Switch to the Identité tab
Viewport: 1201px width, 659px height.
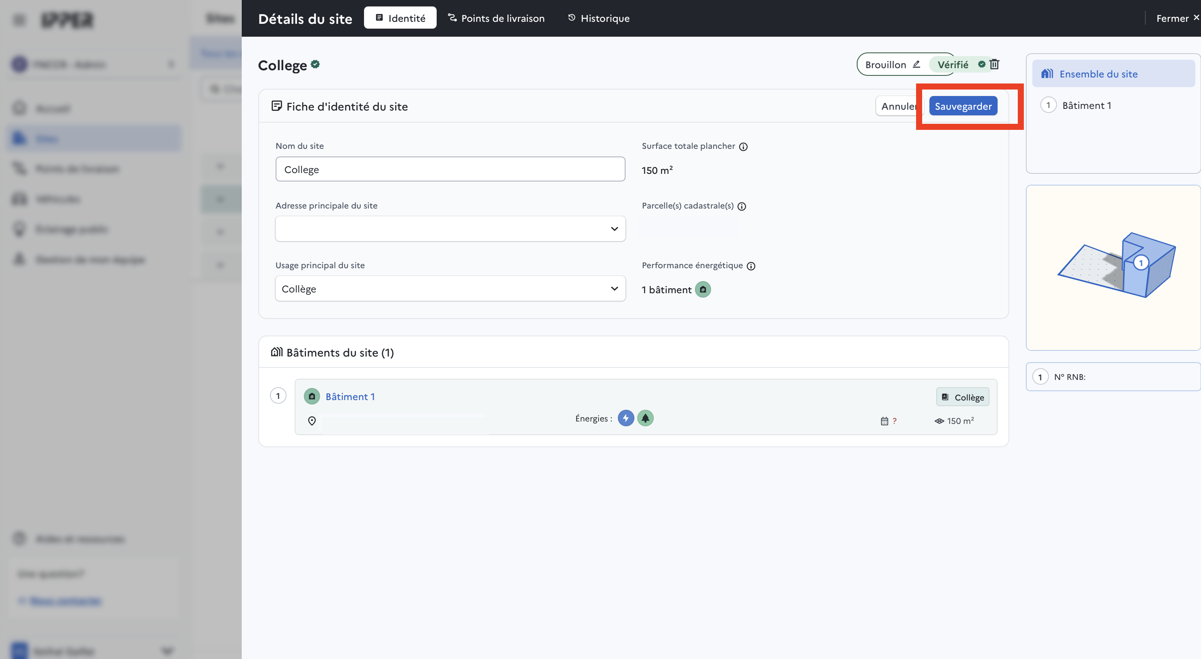pos(400,18)
